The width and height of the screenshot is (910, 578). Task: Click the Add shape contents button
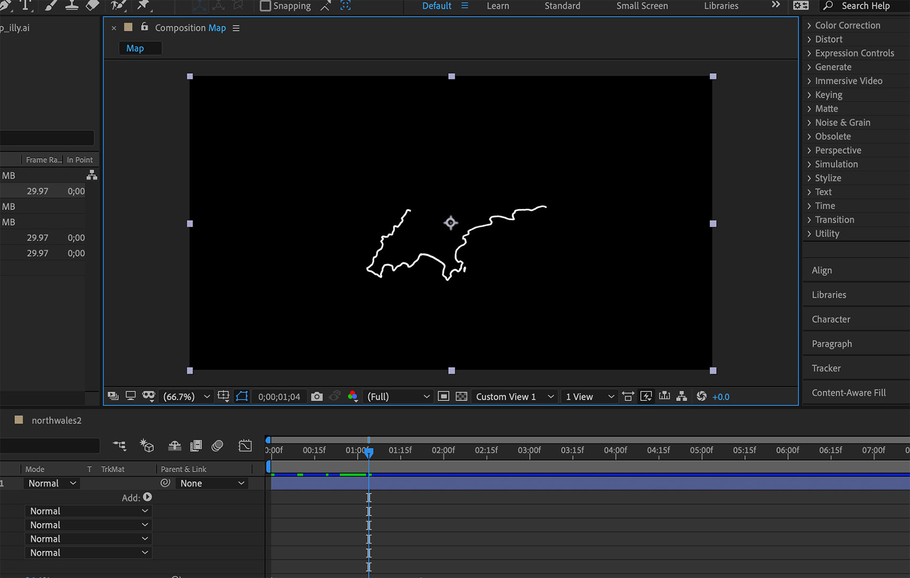[147, 497]
